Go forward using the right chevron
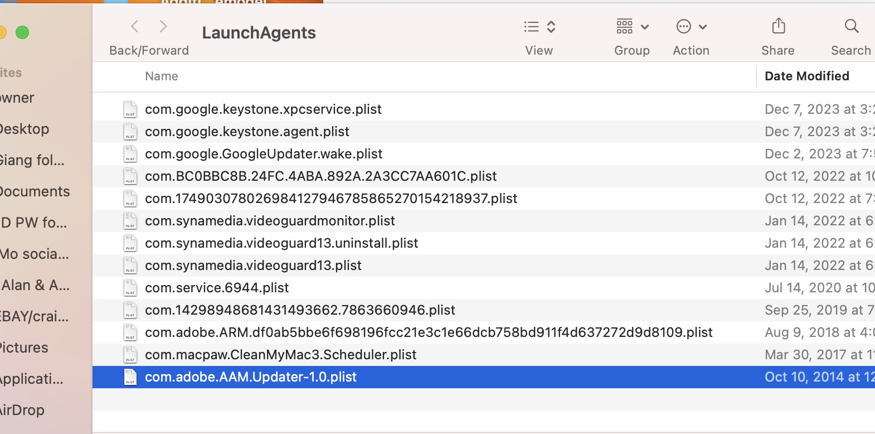The height and width of the screenshot is (434, 875). click(x=163, y=26)
